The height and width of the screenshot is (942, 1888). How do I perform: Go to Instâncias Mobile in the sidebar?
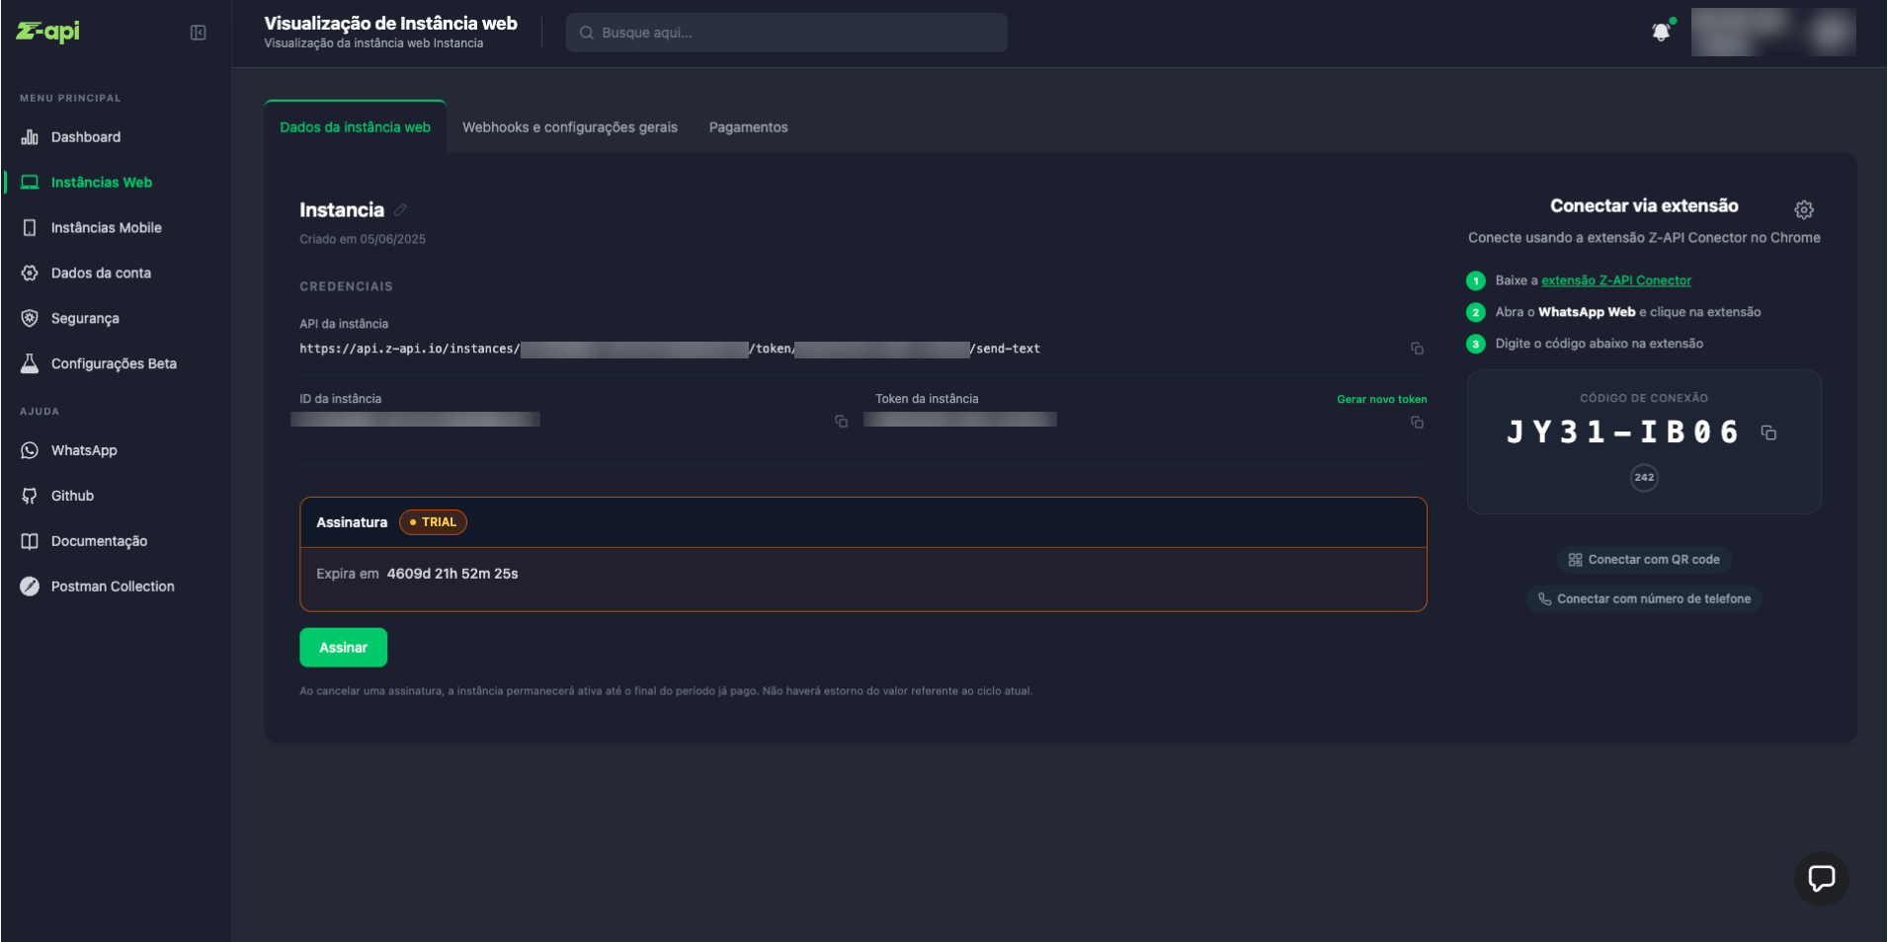pos(106,228)
